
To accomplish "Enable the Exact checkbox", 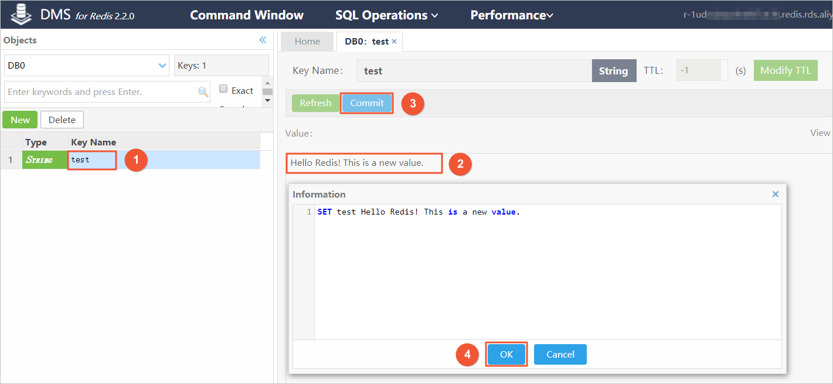I will pos(223,89).
